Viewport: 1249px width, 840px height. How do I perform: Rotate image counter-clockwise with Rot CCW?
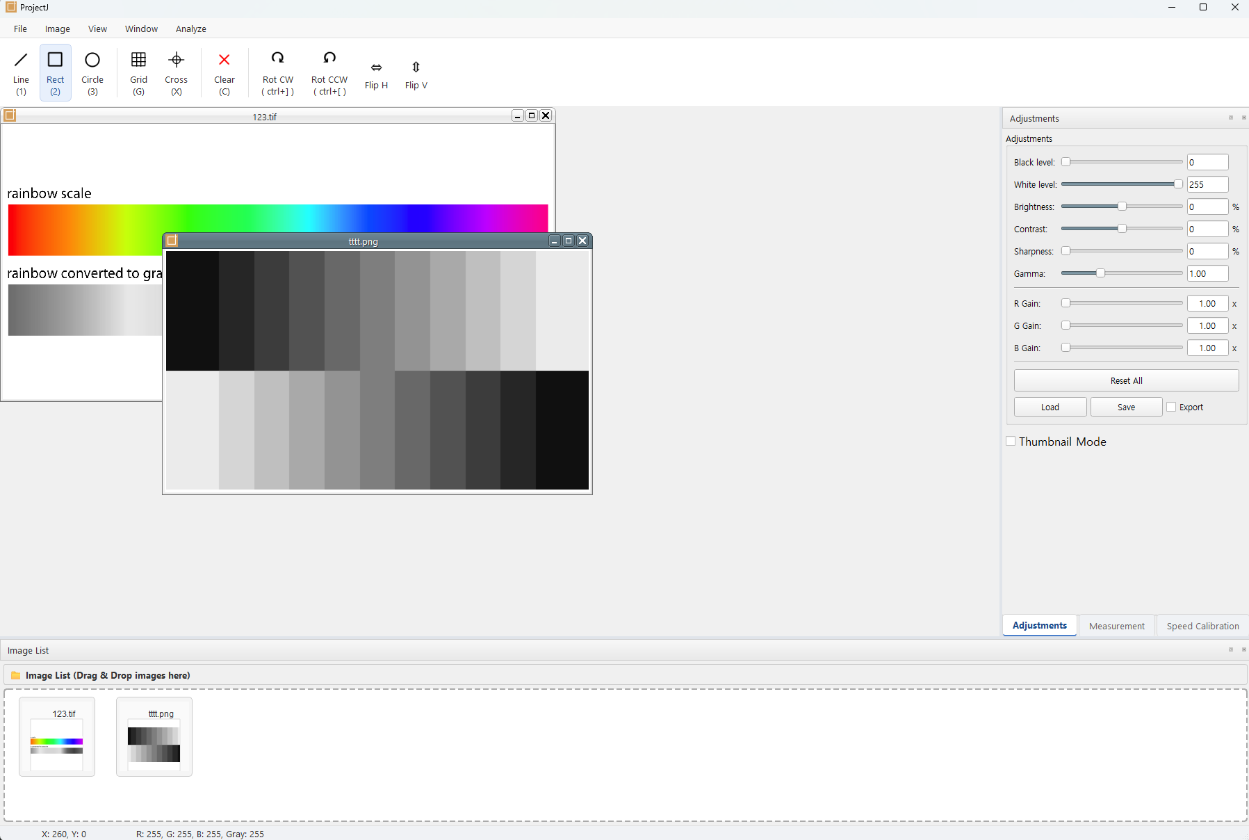pyautogui.click(x=329, y=72)
